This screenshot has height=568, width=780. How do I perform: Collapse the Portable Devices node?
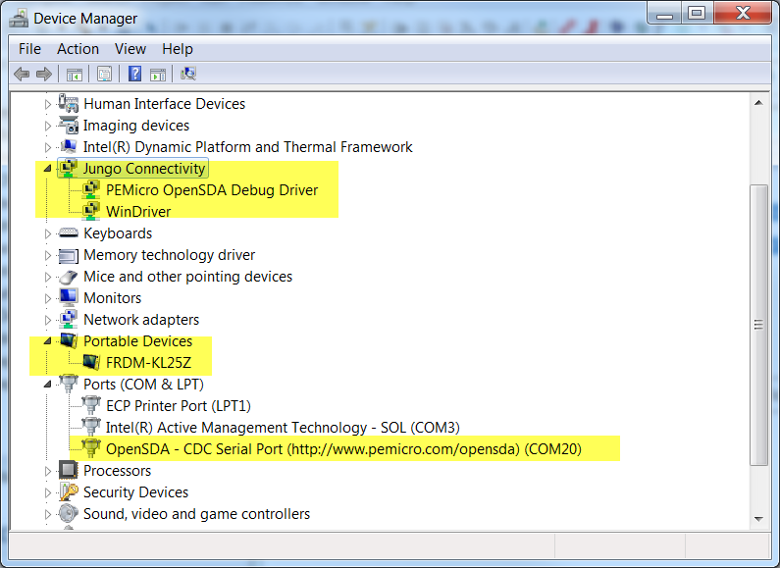point(48,341)
